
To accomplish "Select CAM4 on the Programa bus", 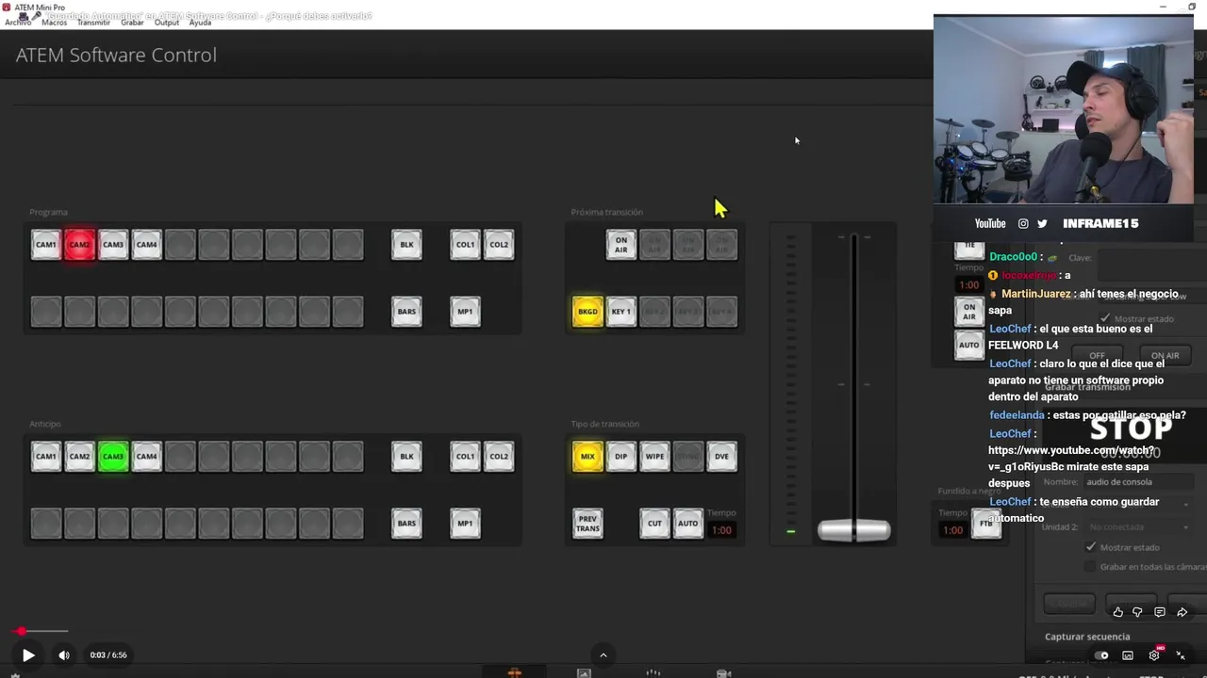I will [x=146, y=245].
